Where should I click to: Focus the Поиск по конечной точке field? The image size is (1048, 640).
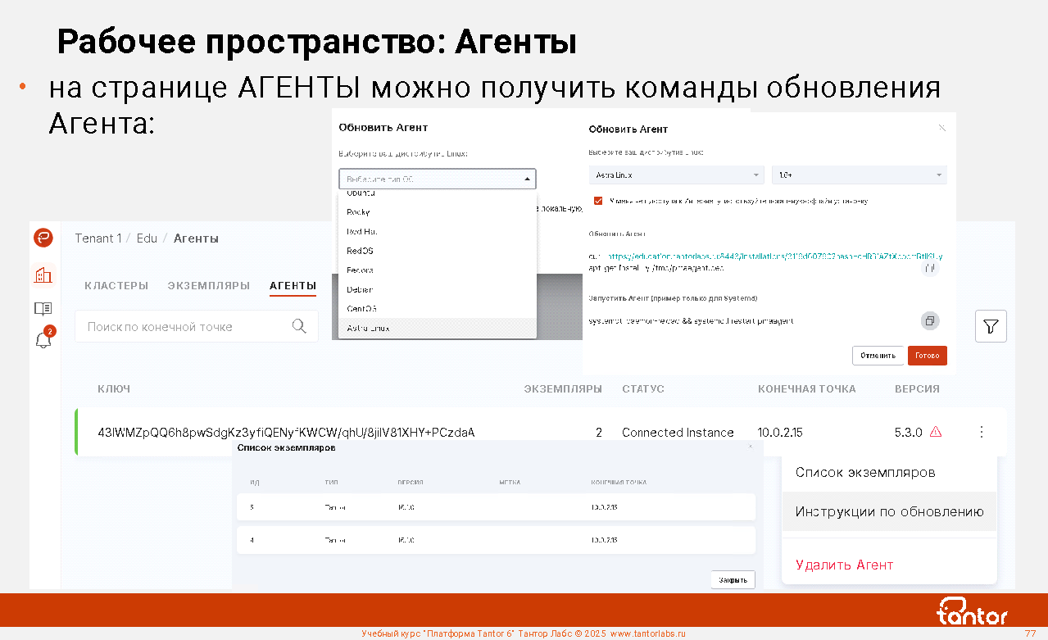pyautogui.click(x=184, y=326)
